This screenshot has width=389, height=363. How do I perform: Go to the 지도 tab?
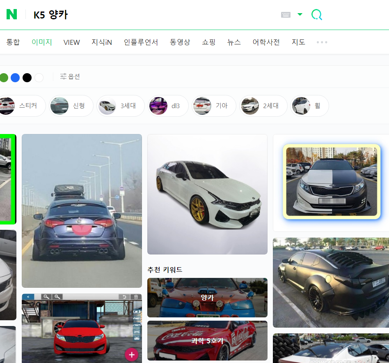tap(298, 42)
